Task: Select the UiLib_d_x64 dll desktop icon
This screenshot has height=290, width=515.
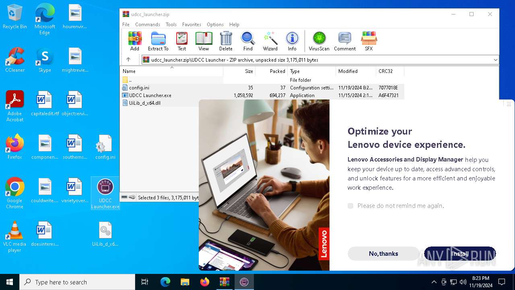Action: (x=105, y=234)
